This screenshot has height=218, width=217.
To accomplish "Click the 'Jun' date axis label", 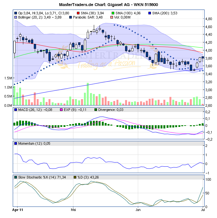I will tap(138, 210).
